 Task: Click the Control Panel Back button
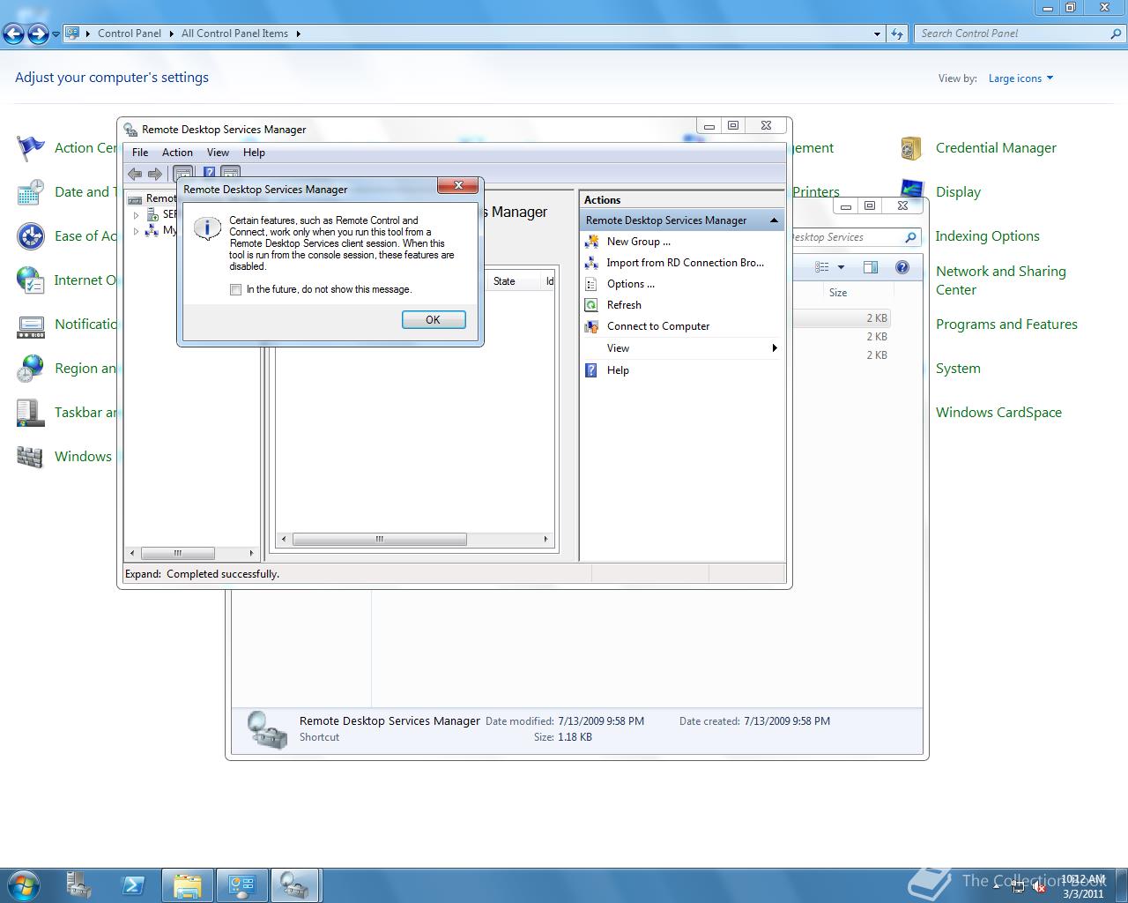pyautogui.click(x=14, y=34)
